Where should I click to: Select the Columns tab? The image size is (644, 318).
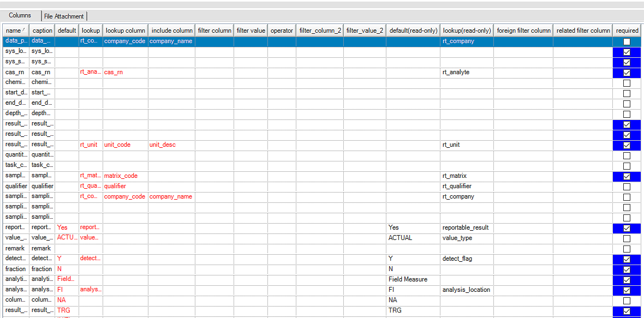point(20,16)
